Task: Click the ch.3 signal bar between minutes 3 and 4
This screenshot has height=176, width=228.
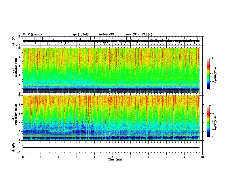Action: tap(85, 147)
